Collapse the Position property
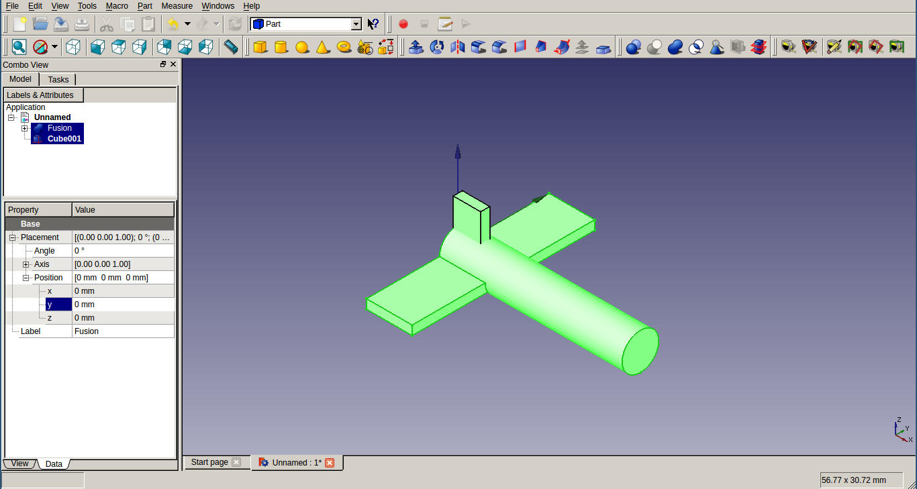The height and width of the screenshot is (489, 917). pyautogui.click(x=26, y=278)
